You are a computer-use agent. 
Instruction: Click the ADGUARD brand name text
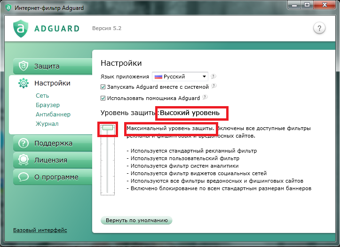pos(57,29)
